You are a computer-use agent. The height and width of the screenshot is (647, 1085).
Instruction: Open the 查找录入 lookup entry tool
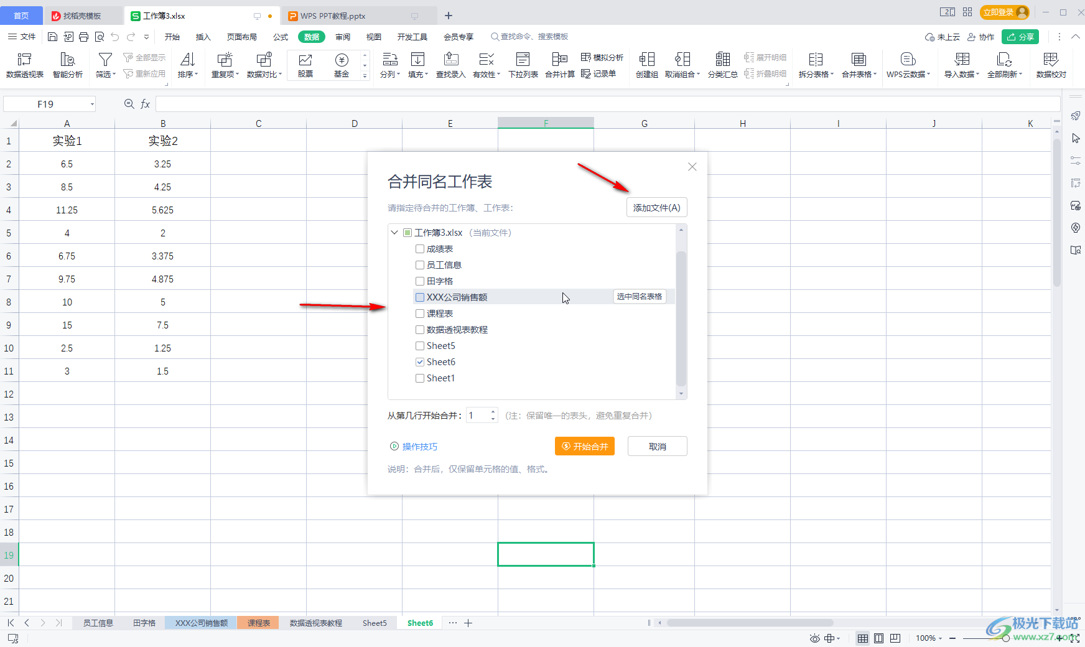pyautogui.click(x=451, y=65)
